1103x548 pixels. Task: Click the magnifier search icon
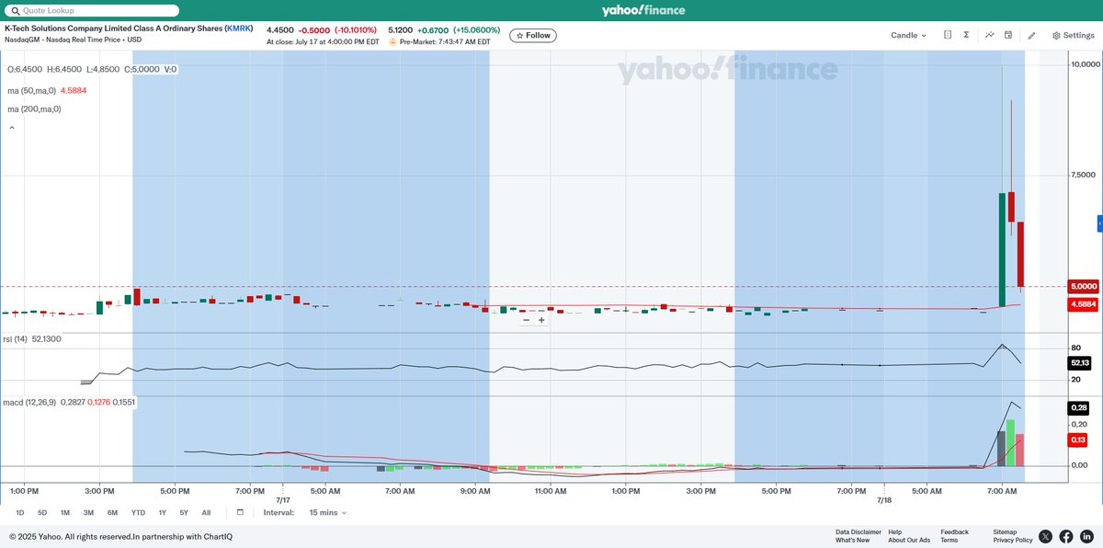(15, 11)
